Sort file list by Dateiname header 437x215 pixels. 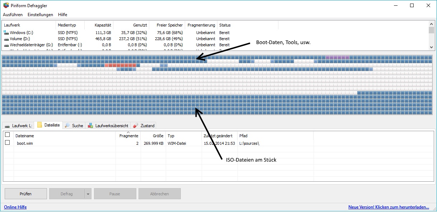pyautogui.click(x=65, y=136)
